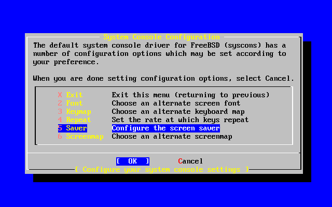The height and width of the screenshot is (207, 332).
Task: Select the highlighted Saver entry
Action: point(76,128)
